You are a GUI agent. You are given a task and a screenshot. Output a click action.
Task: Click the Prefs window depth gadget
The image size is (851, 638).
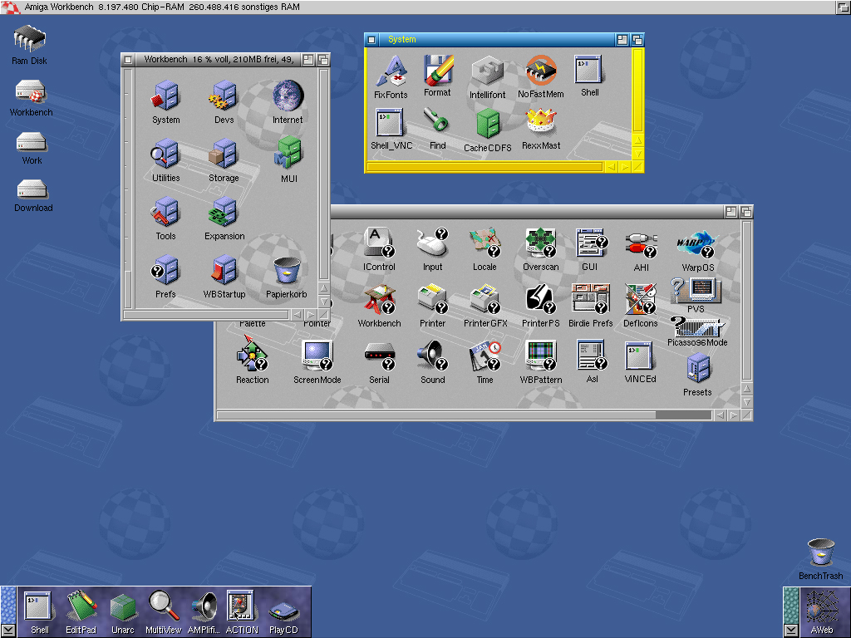[746, 210]
